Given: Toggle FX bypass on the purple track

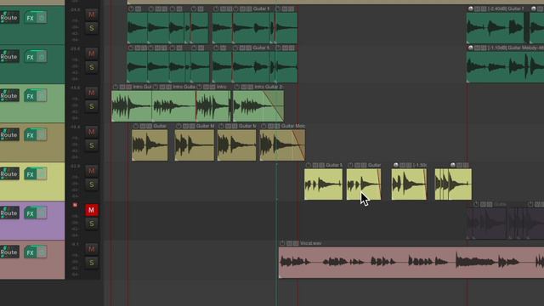Looking at the screenshot, I should click(42, 213).
